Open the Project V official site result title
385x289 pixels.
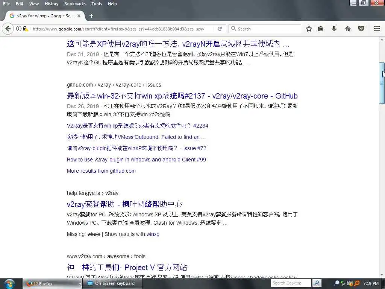[127, 268]
